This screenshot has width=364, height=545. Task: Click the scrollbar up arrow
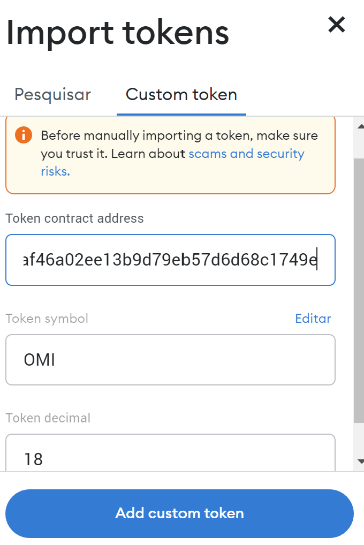[x=361, y=126]
